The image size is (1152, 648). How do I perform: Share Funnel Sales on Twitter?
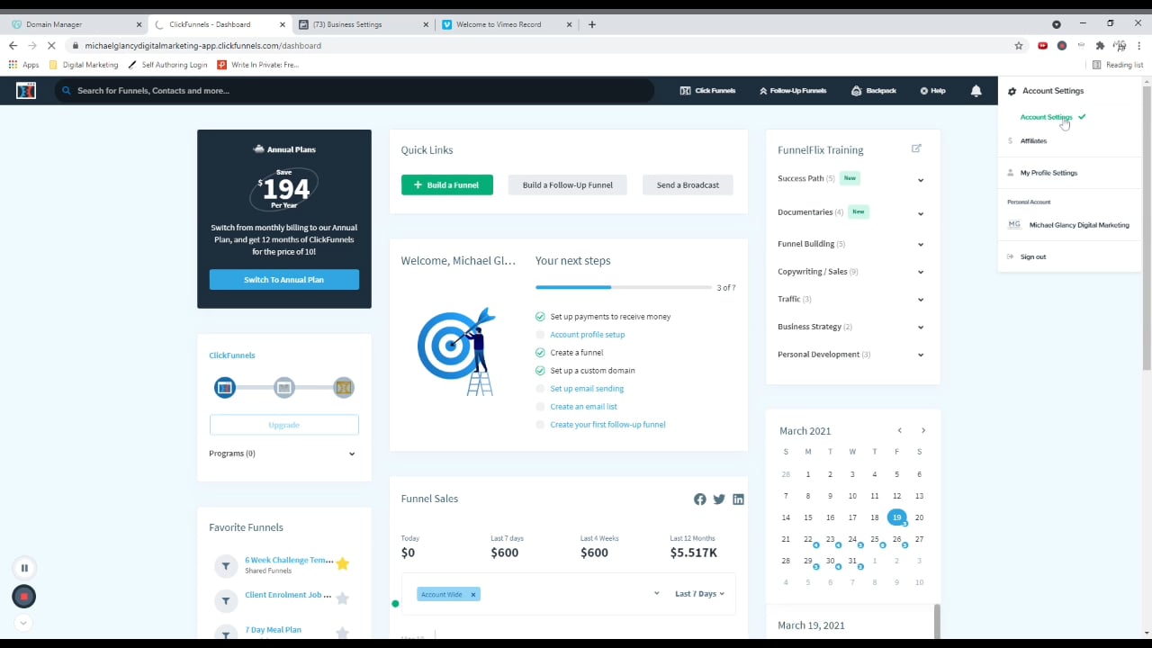pos(719,499)
